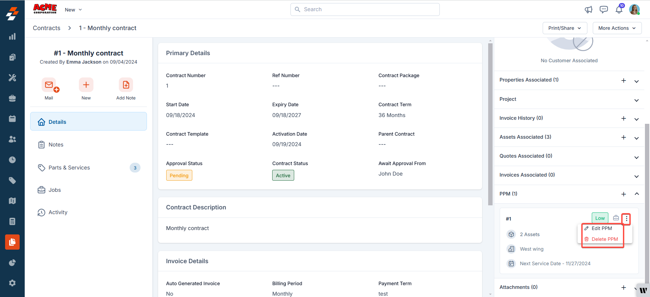This screenshot has width=650, height=297.
Task: Click the Add Note icon
Action: click(126, 85)
